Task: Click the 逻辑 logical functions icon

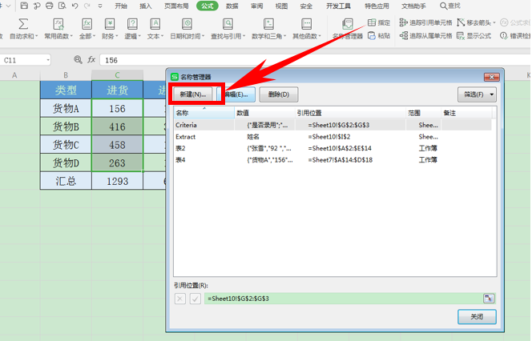Action: point(132,24)
